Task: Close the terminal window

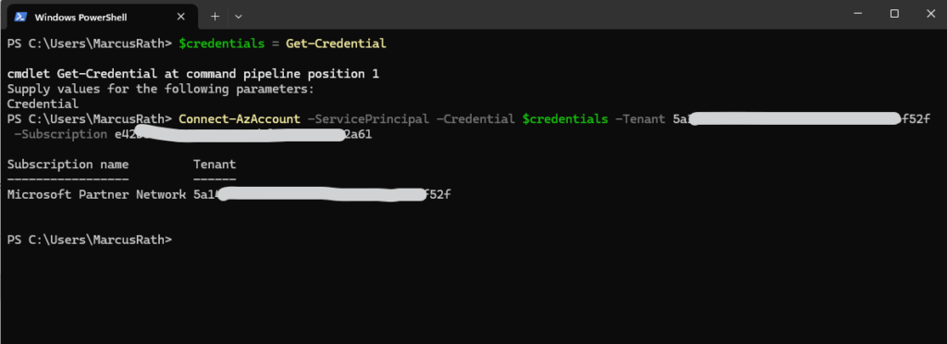Action: point(930,14)
